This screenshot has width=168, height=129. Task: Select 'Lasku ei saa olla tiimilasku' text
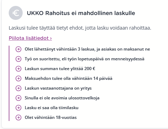pos(52,108)
